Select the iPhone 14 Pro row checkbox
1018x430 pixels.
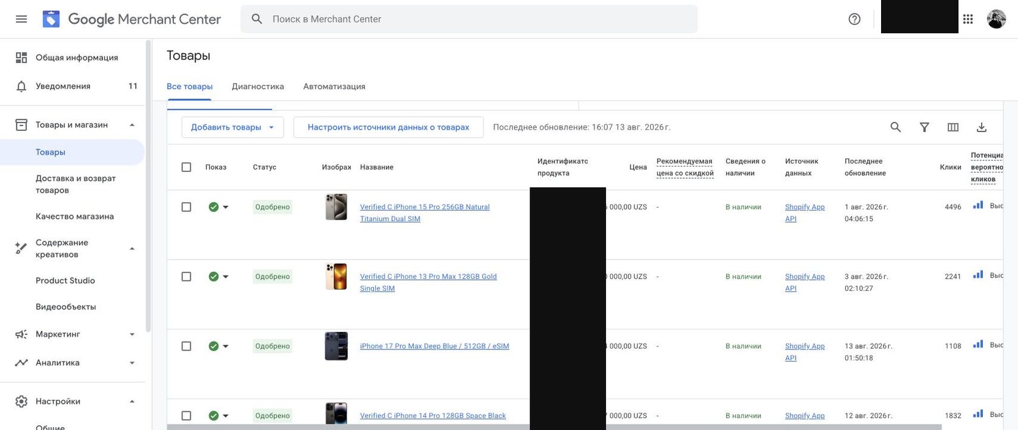click(x=187, y=416)
